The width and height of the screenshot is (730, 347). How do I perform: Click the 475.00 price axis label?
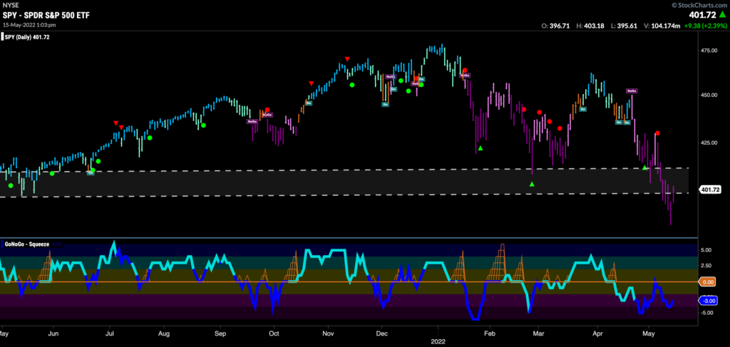pyautogui.click(x=707, y=51)
